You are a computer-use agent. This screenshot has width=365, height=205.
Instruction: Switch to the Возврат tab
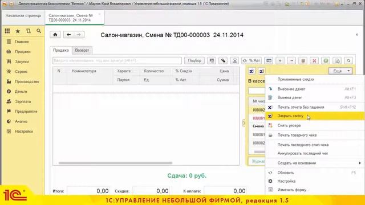(82, 50)
